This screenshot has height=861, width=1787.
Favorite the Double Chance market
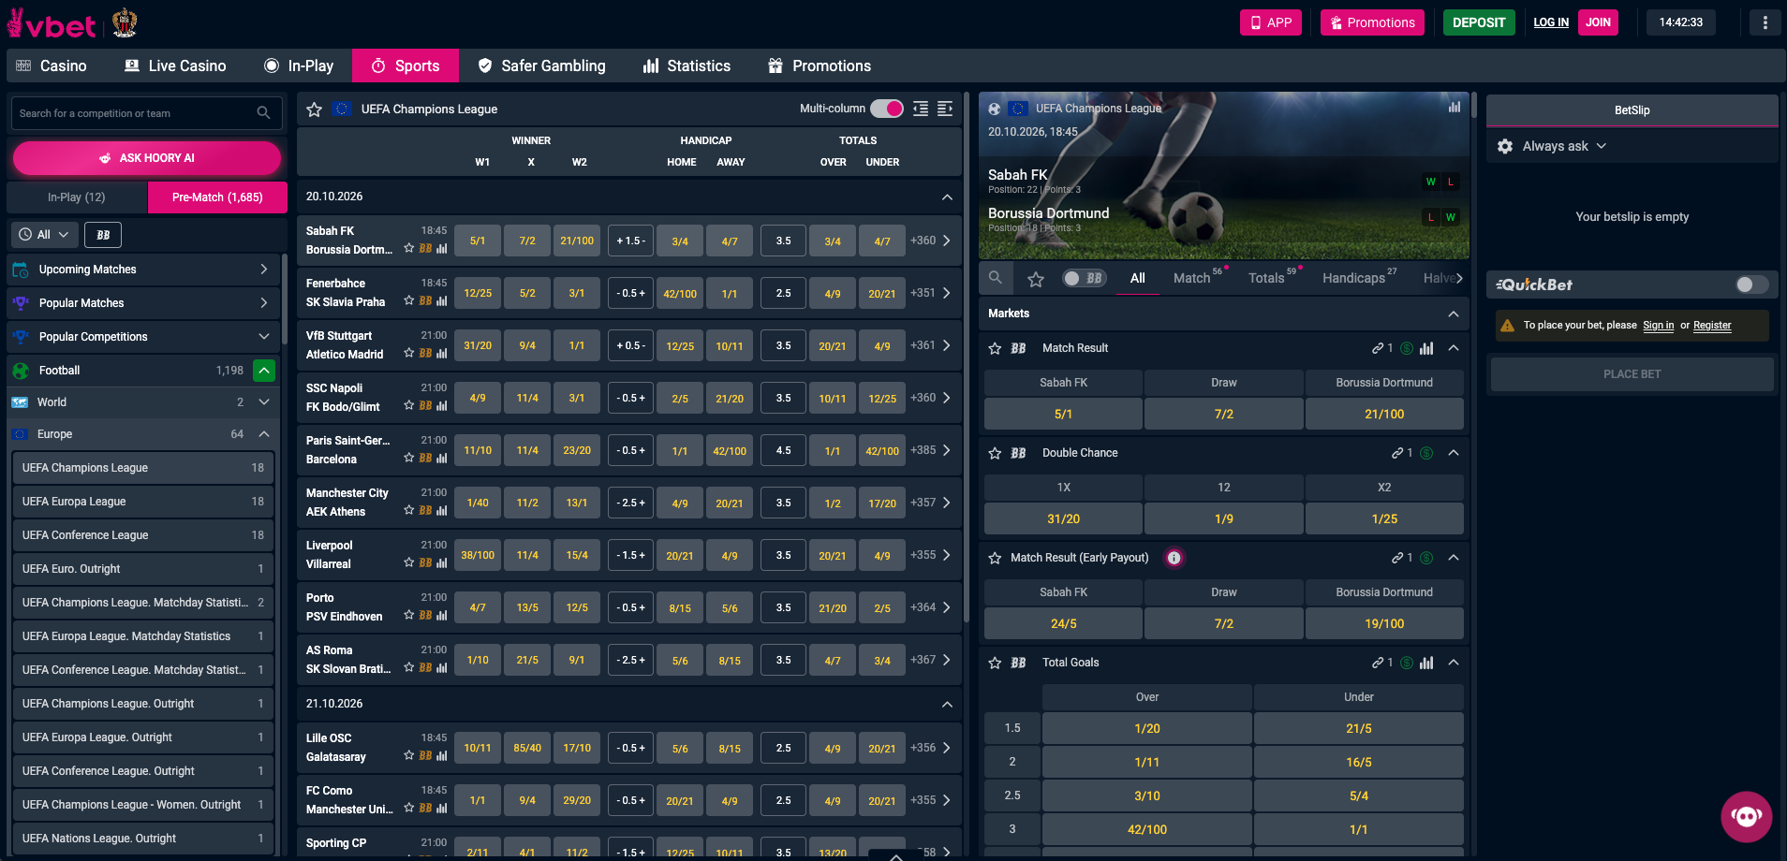coord(996,453)
